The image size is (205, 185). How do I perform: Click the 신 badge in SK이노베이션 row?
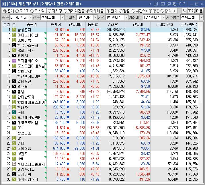[x=14, y=35]
